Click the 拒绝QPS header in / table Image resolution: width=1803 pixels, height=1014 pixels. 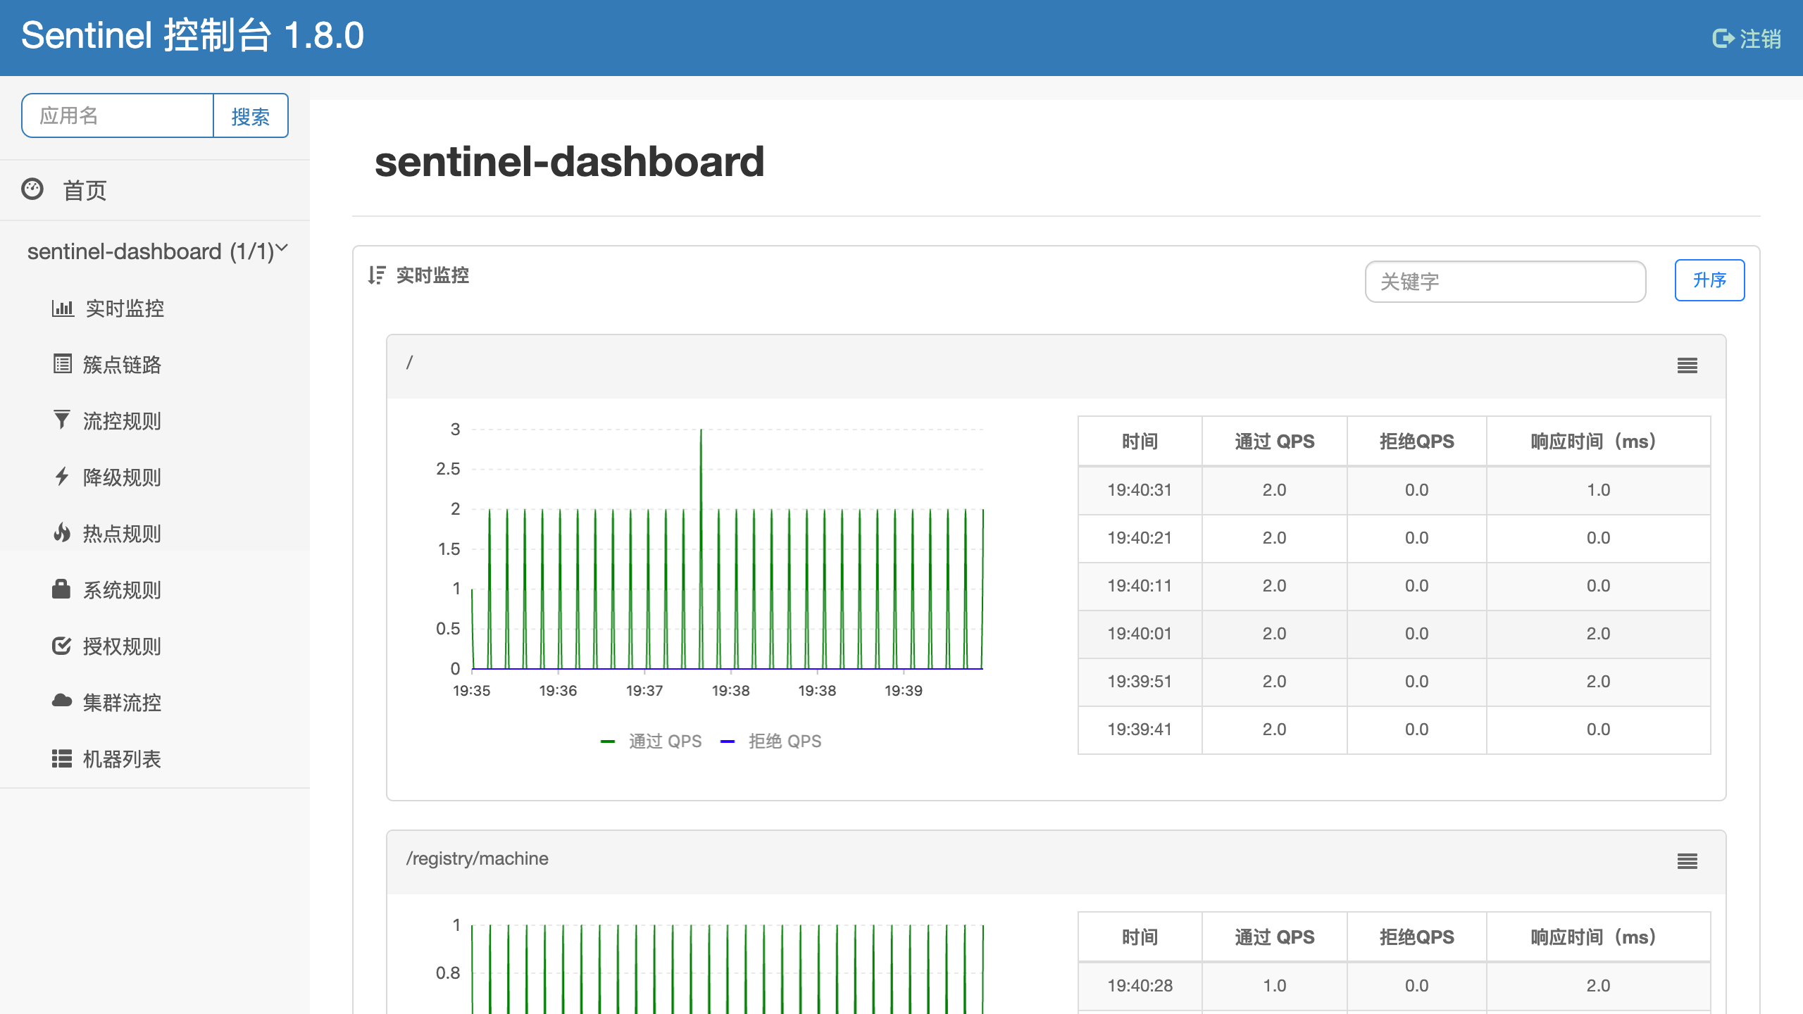[x=1416, y=442]
